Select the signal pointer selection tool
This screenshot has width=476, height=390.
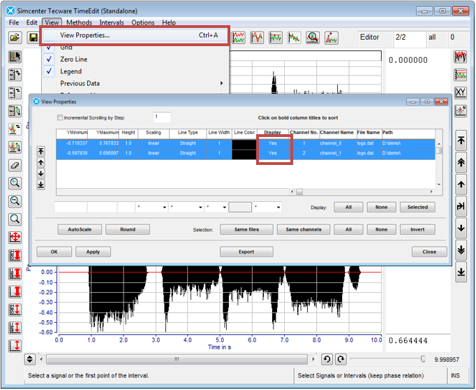(15, 57)
